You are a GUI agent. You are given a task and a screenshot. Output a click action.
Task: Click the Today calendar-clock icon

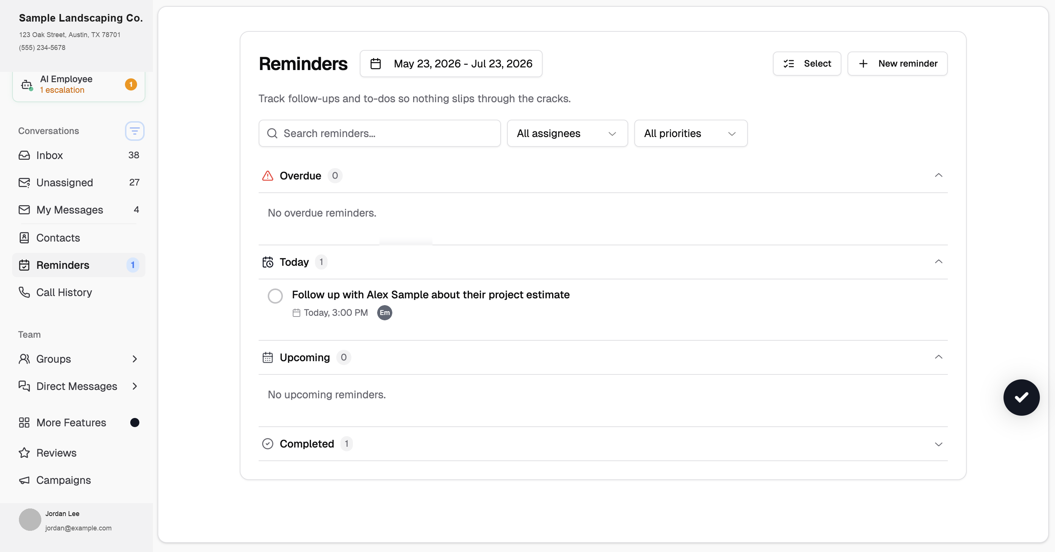267,262
